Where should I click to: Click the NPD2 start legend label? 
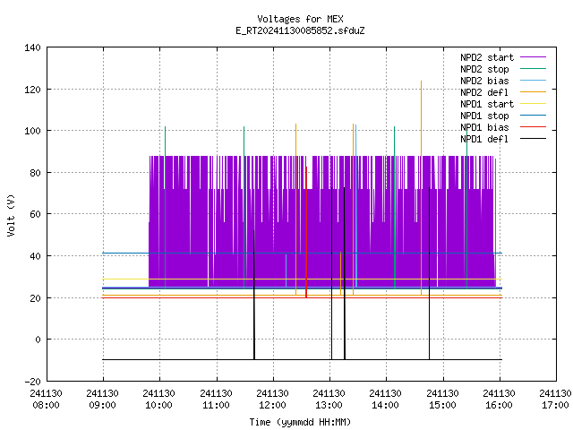coord(487,57)
